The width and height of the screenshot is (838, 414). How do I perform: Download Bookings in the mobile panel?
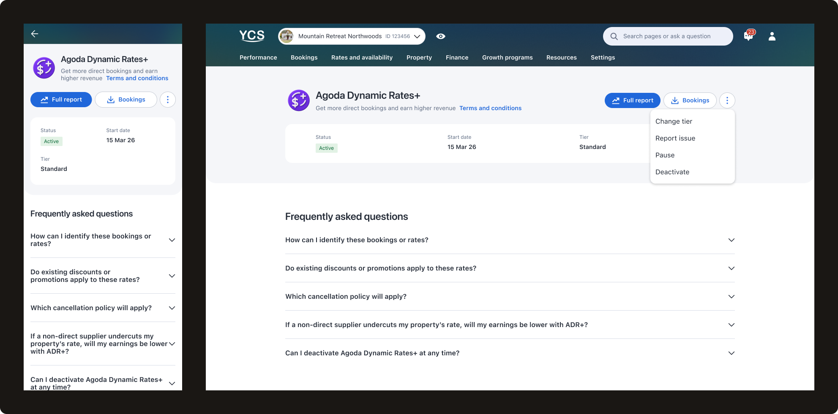(126, 100)
